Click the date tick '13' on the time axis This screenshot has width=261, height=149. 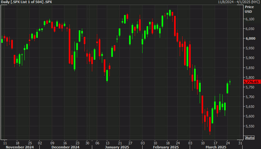pos(107,143)
